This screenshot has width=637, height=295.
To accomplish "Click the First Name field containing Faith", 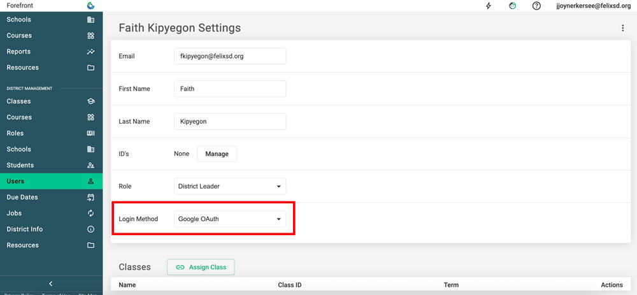I will (x=230, y=89).
